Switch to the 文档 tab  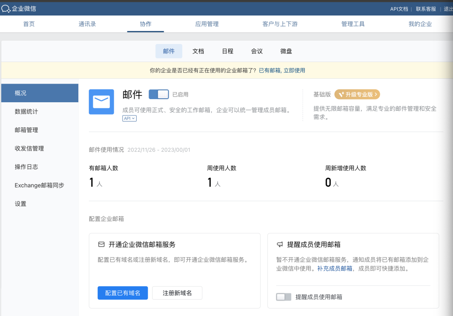198,51
